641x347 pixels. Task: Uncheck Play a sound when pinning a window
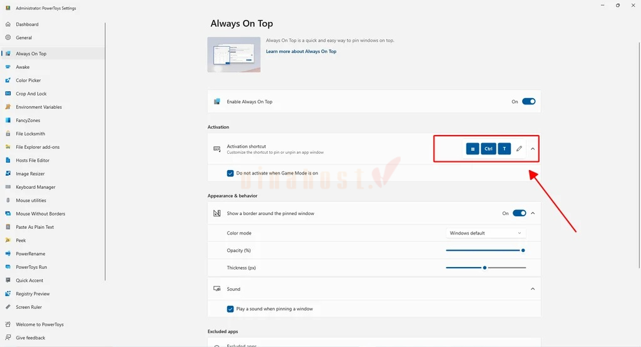[x=230, y=309]
